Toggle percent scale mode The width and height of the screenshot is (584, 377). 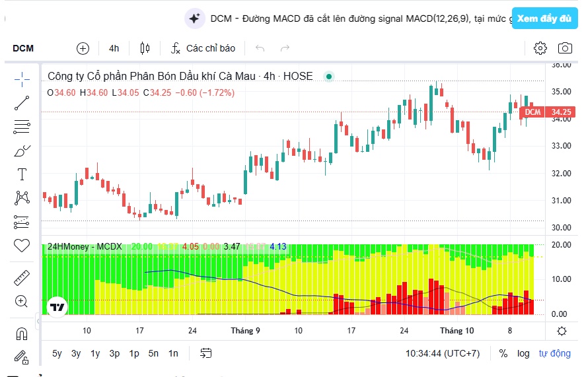[x=503, y=353]
